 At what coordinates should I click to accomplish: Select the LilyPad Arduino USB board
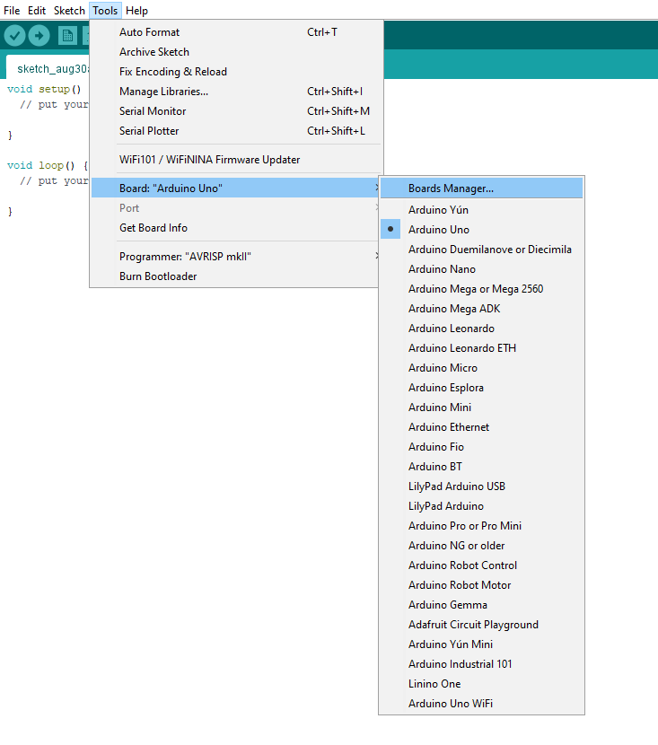coord(482,486)
